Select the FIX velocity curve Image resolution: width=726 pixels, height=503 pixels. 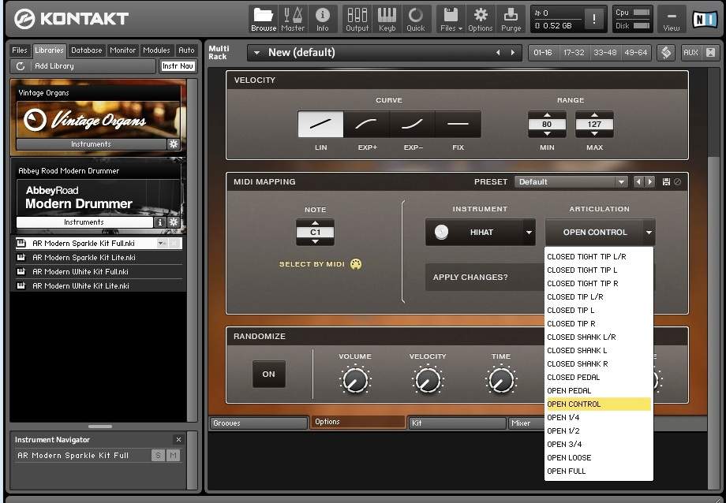[x=458, y=124]
